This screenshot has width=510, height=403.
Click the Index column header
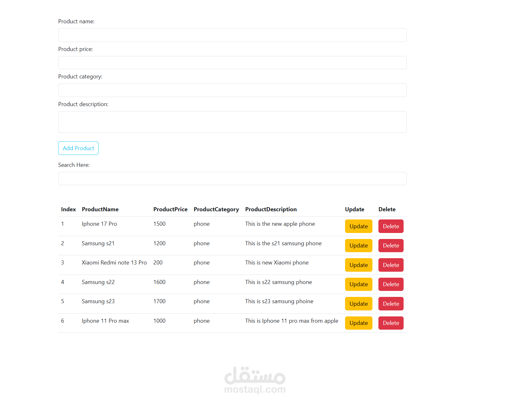tap(68, 209)
